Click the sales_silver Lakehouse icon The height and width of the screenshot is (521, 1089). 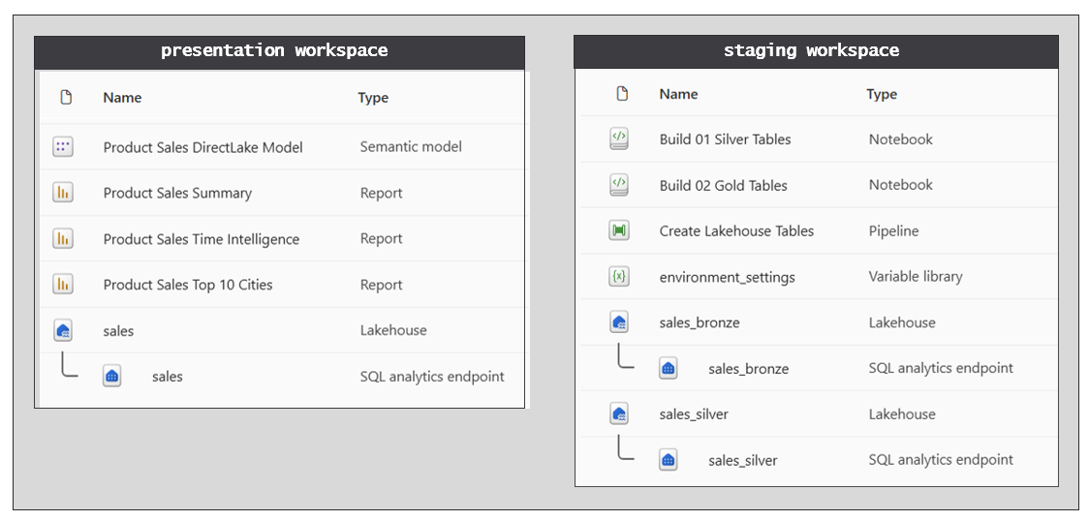point(619,414)
